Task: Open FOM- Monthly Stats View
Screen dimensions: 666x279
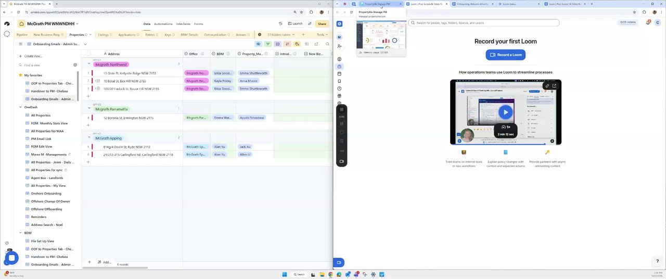Action: click(x=49, y=123)
